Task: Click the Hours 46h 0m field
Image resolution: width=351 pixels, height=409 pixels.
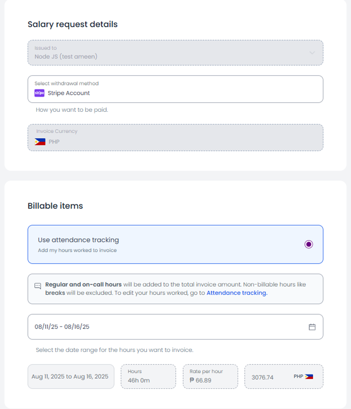Action: [148, 377]
